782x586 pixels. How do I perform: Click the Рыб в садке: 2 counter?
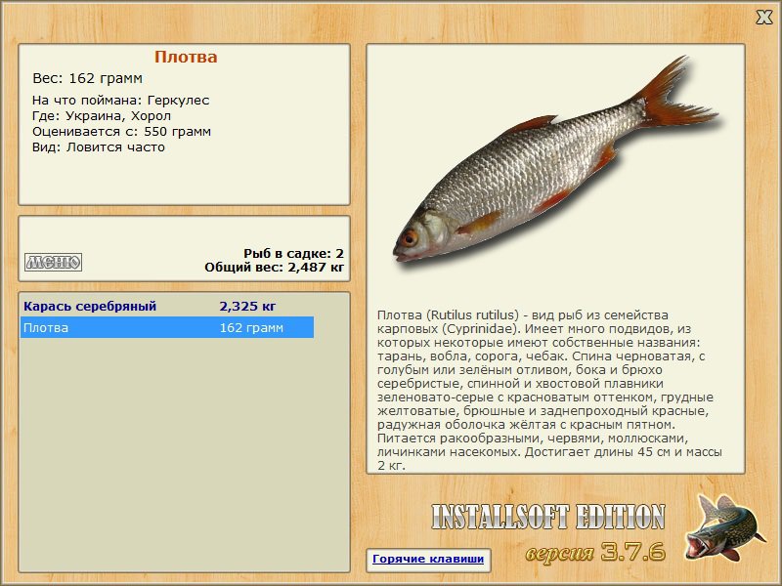click(x=294, y=253)
